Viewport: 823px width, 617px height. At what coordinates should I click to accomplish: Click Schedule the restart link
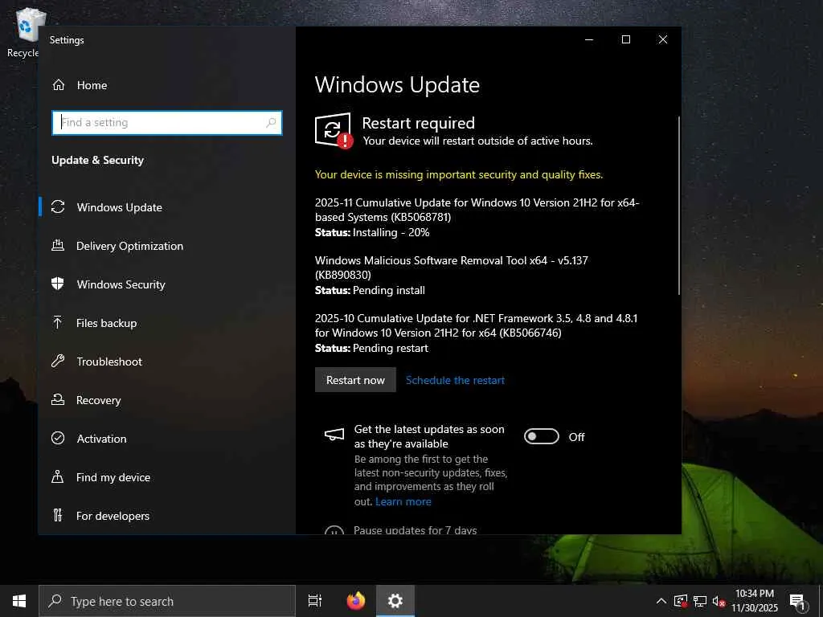(x=455, y=380)
